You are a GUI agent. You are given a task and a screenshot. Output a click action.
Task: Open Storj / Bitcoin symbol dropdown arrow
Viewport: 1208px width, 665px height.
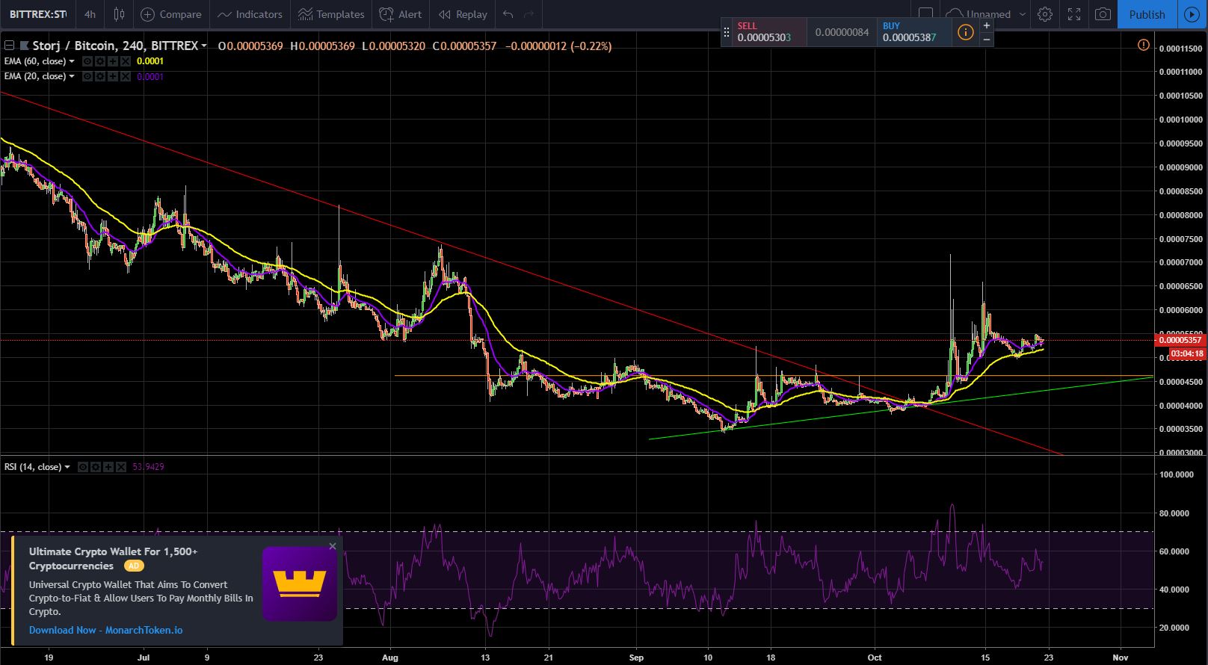[204, 46]
